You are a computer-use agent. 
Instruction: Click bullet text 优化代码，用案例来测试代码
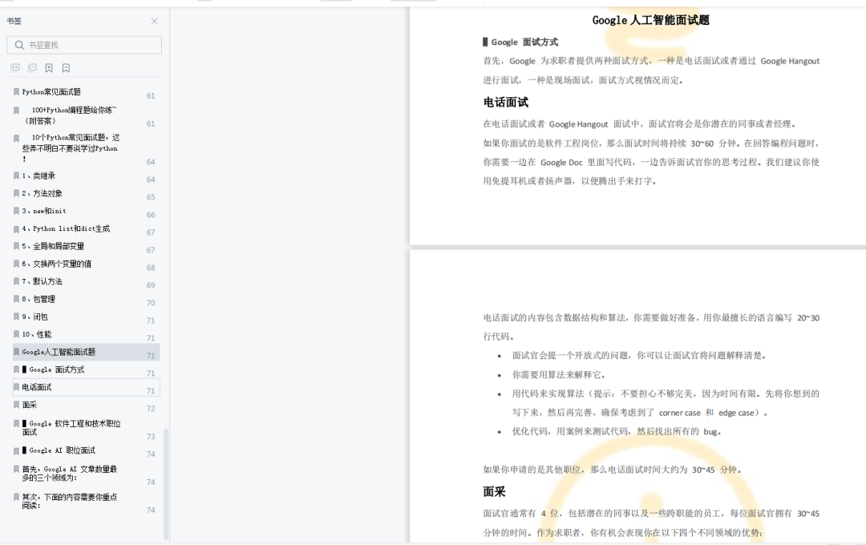click(x=617, y=431)
